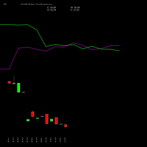Select the 05 Feb date label
The height and width of the screenshot is (147, 147).
(x=32, y=140)
